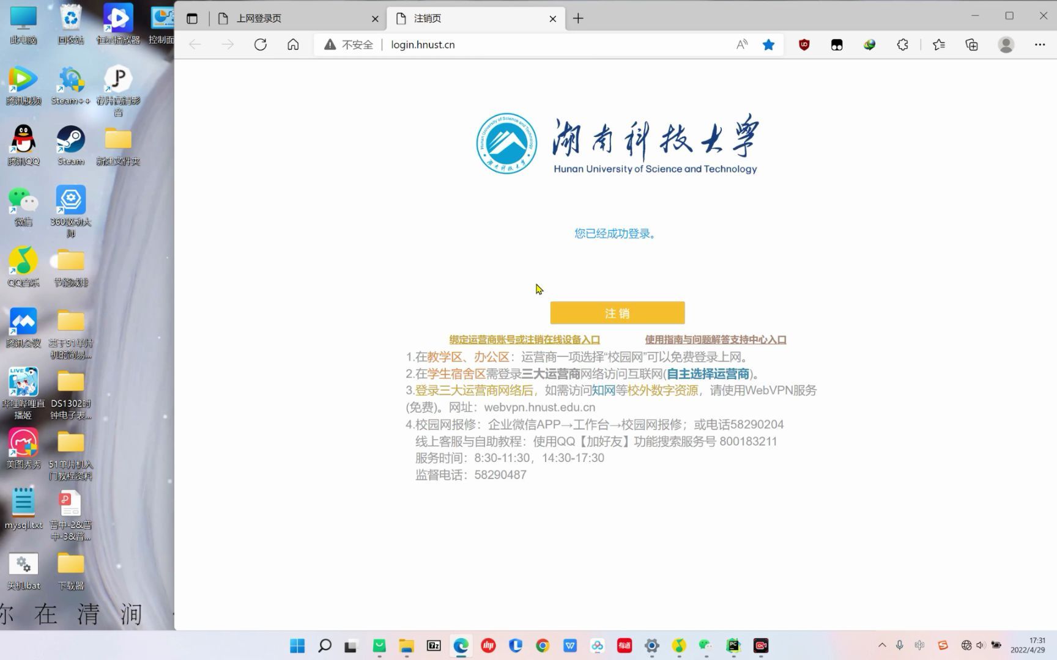Select the DS1302时钟电子表 folder
Screen dimensions: 1057x660
(x=71, y=394)
